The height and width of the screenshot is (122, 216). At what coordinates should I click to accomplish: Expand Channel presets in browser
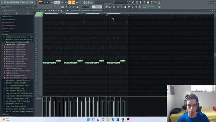point(10,25)
